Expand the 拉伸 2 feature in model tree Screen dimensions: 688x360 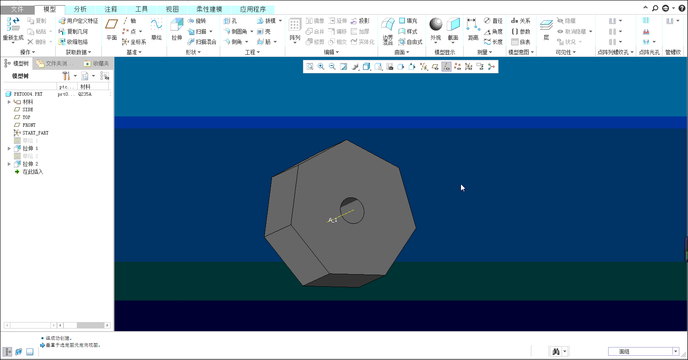coord(9,164)
